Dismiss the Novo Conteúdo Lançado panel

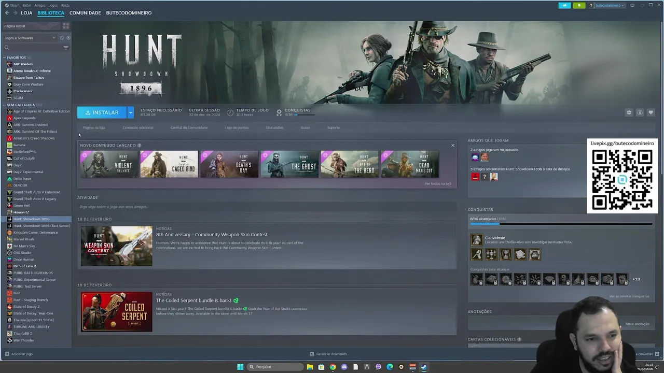(x=453, y=146)
